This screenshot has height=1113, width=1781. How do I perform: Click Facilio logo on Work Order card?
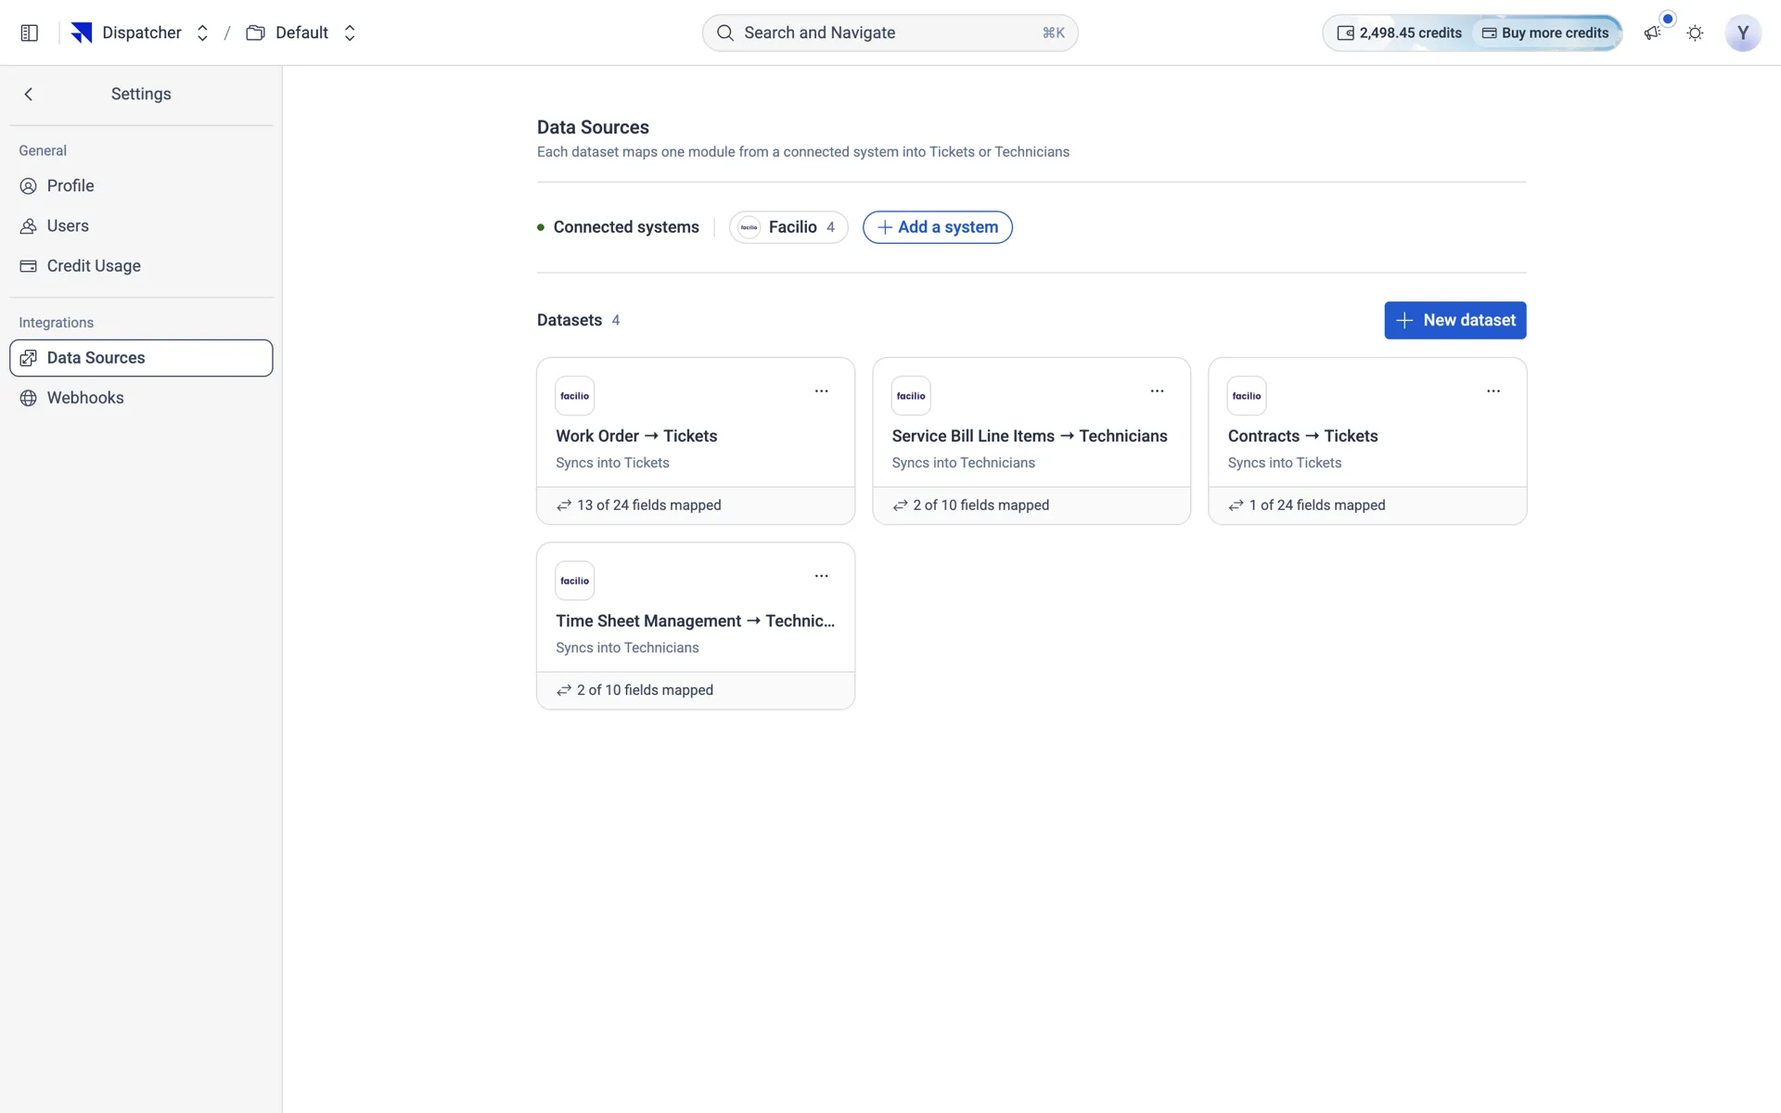(575, 396)
